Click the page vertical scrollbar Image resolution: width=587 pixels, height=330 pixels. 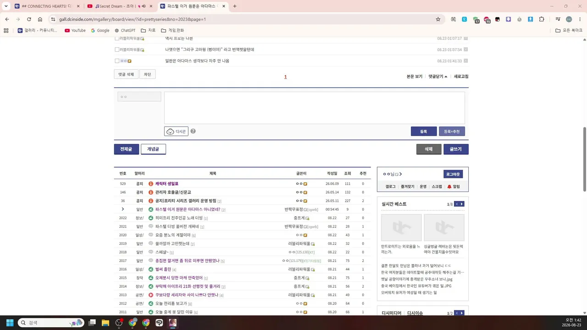(x=584, y=159)
